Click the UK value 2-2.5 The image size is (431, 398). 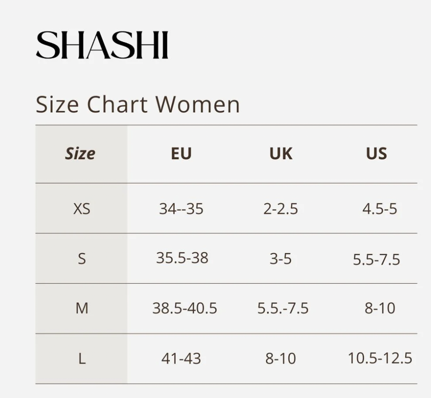click(281, 209)
